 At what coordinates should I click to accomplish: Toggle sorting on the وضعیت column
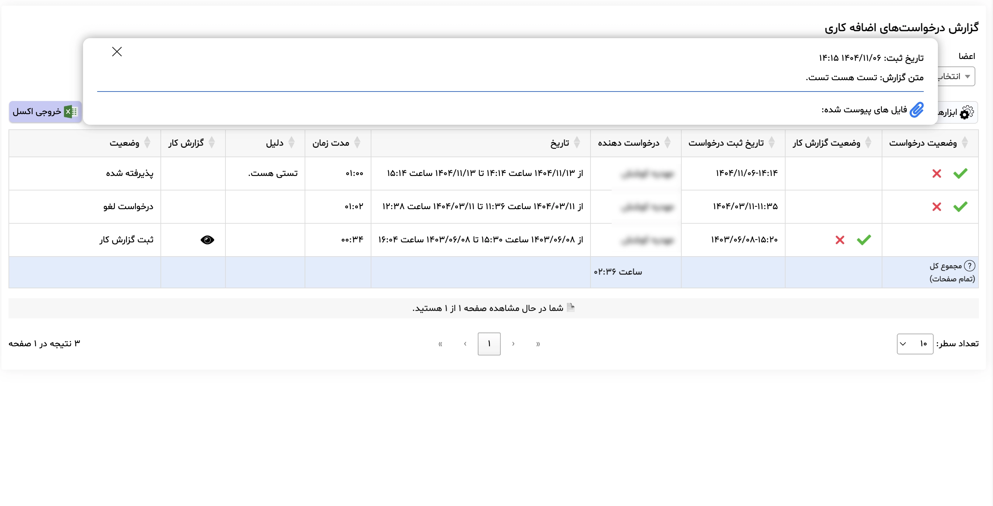(x=148, y=143)
